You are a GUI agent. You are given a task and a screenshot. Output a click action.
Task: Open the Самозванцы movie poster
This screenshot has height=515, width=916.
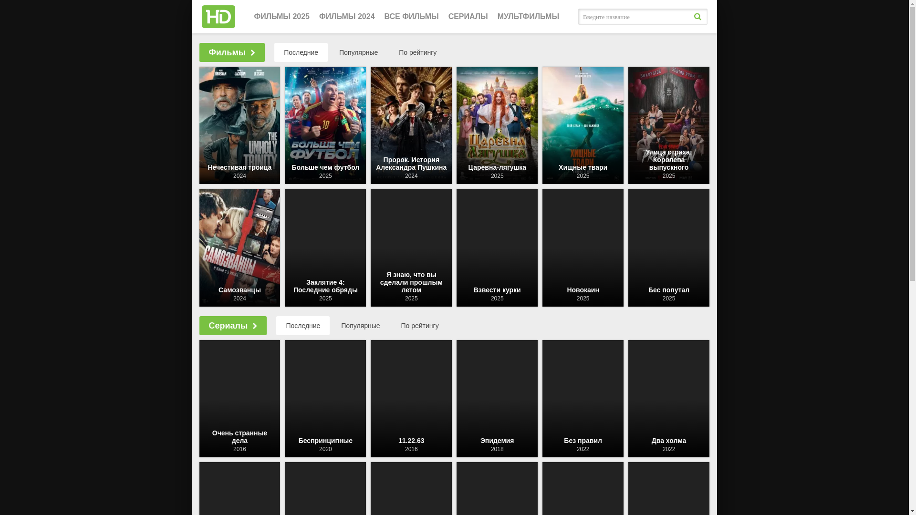tap(239, 247)
